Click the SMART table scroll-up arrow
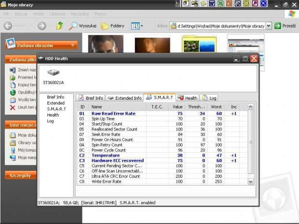This screenshot has width=299, height=224. (x=251, y=106)
